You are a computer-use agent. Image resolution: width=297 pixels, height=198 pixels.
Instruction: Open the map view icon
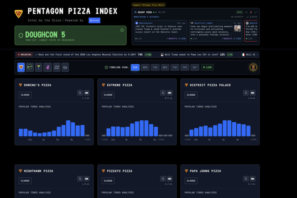57,67
